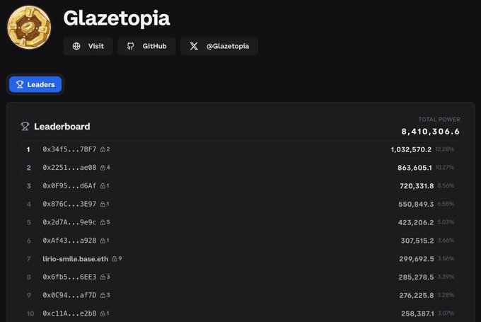Click the 12.28% power bar of rank 1
This screenshot has width=481, height=322.
(x=444, y=149)
